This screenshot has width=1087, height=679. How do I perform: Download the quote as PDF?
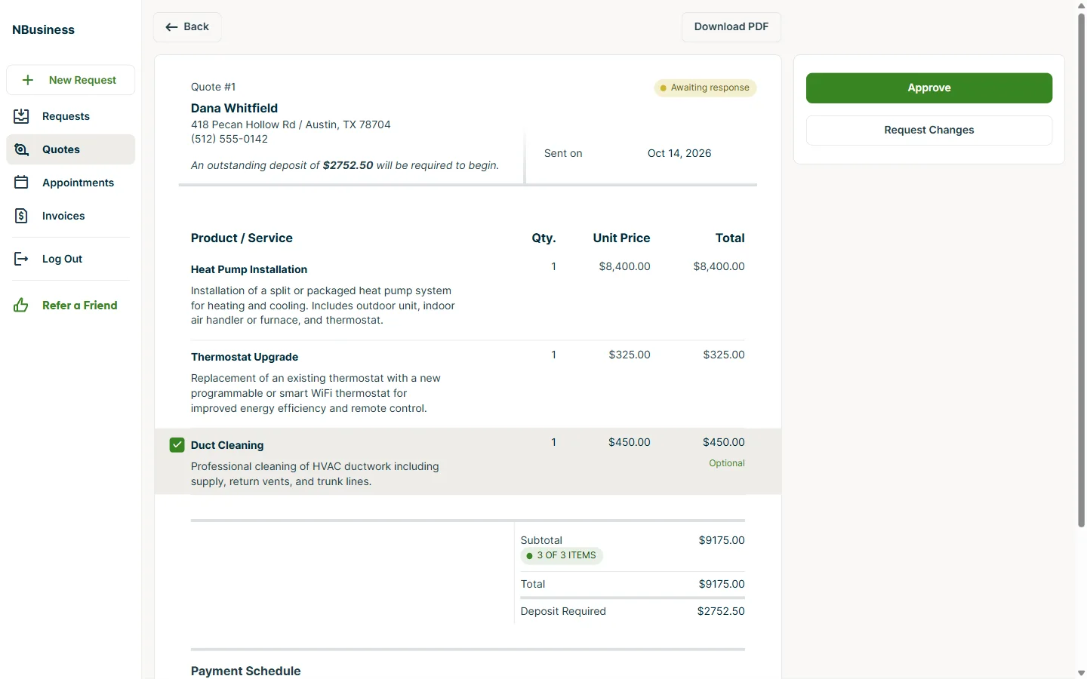(731, 27)
